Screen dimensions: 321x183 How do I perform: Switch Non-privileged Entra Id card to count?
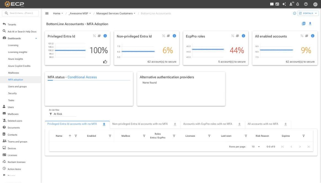coord(168,36)
